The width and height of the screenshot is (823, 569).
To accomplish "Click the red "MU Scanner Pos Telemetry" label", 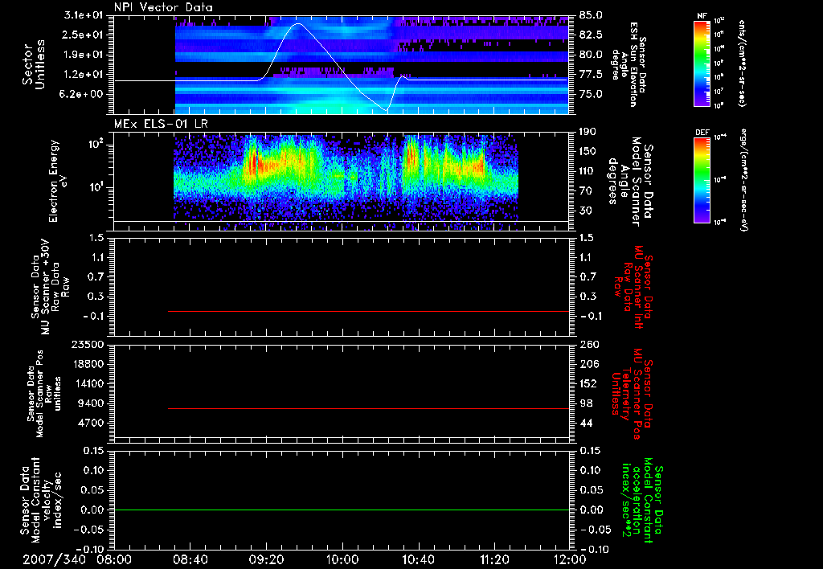I will (632, 394).
